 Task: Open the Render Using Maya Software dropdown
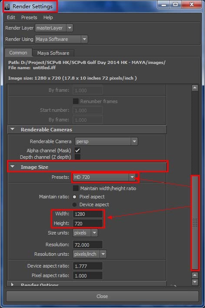tap(61, 39)
